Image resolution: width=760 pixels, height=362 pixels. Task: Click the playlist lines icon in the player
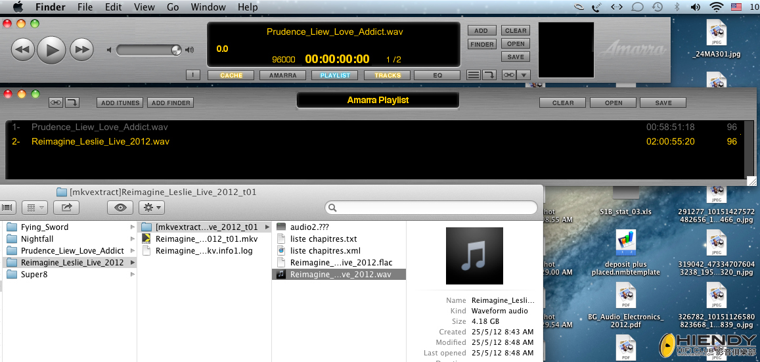click(474, 75)
